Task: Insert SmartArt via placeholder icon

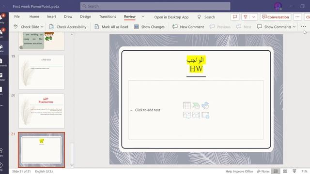Action: point(196,105)
